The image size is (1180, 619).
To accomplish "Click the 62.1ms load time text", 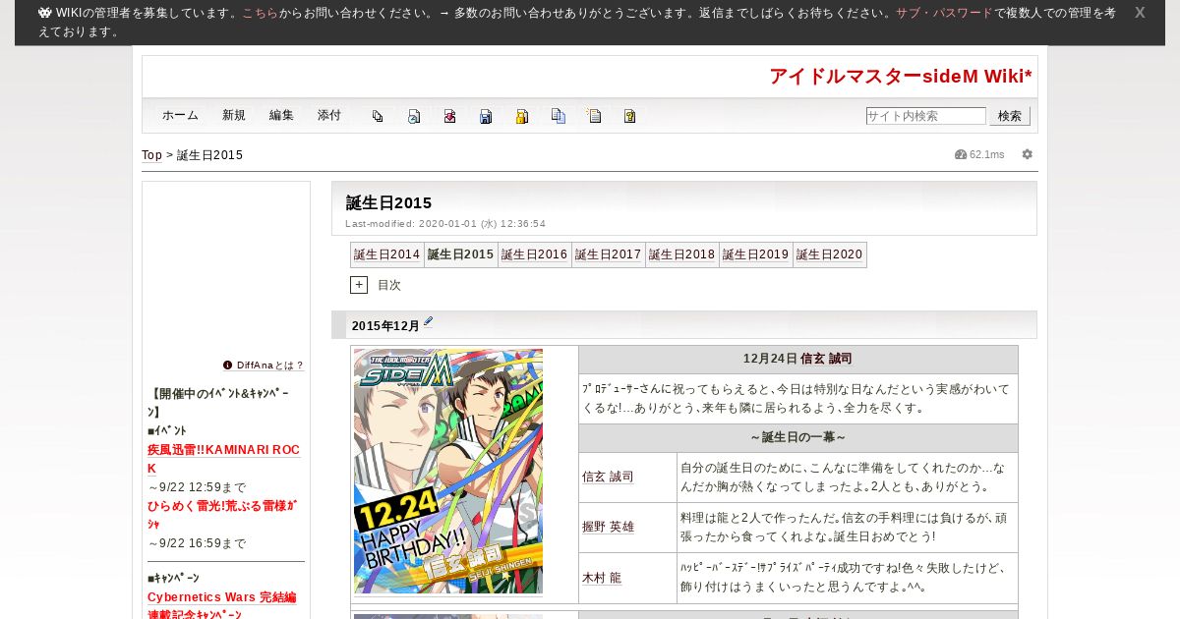I will click(987, 155).
